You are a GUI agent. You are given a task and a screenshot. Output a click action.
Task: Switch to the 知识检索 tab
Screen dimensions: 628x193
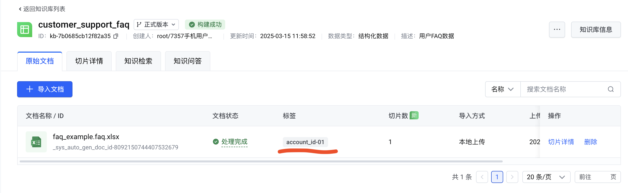click(138, 61)
